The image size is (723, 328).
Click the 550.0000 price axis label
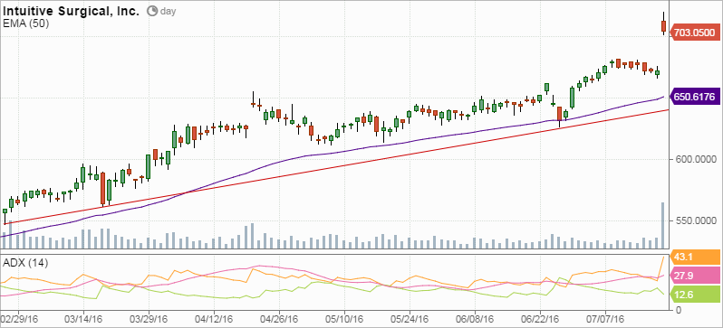[x=695, y=221]
